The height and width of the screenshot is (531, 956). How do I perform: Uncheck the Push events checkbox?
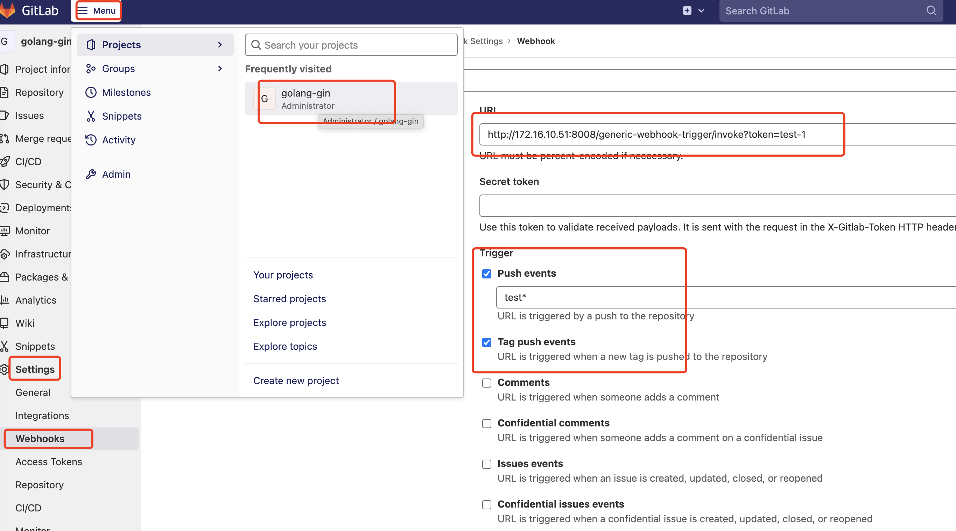coord(486,274)
